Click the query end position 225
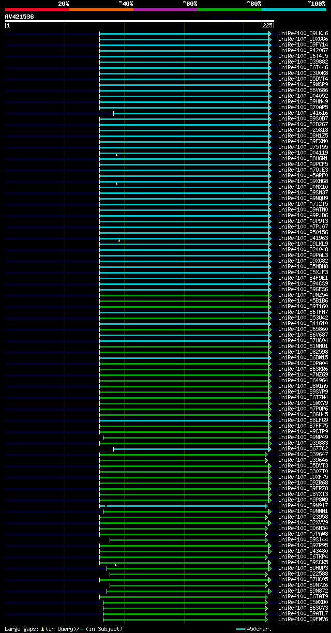 268,25
